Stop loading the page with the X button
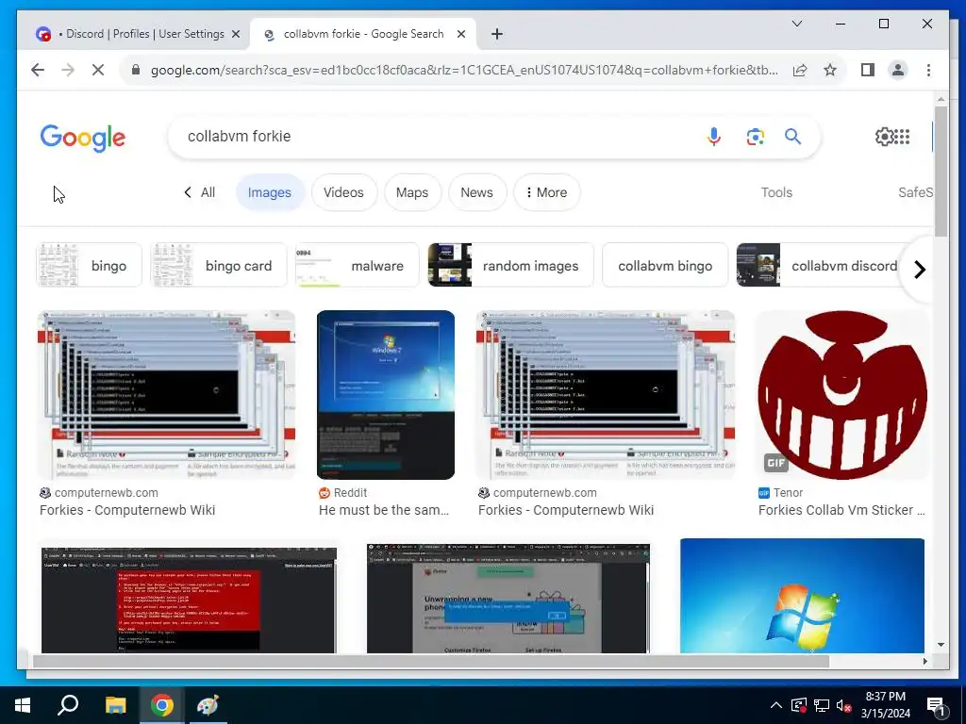The width and height of the screenshot is (966, 724). (98, 70)
